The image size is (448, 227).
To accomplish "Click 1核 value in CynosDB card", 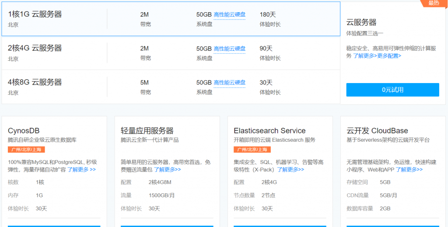I will pyautogui.click(x=40, y=182).
